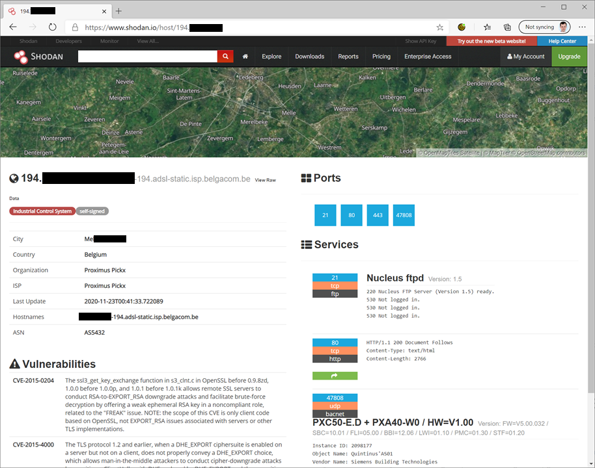
Task: Open the Downloads menu item
Action: click(x=310, y=57)
